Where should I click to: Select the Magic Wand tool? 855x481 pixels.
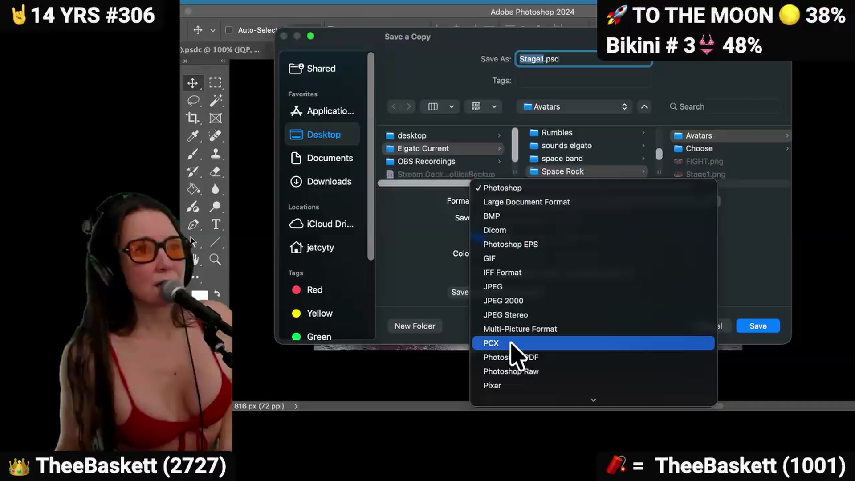(x=216, y=101)
